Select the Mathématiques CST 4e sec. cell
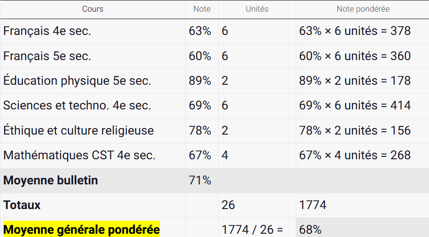The image size is (429, 237). pyautogui.click(x=79, y=156)
